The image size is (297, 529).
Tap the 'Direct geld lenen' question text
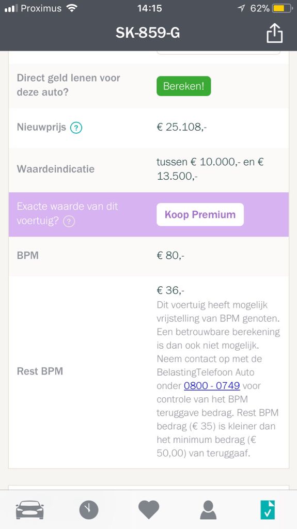pyautogui.click(x=69, y=85)
